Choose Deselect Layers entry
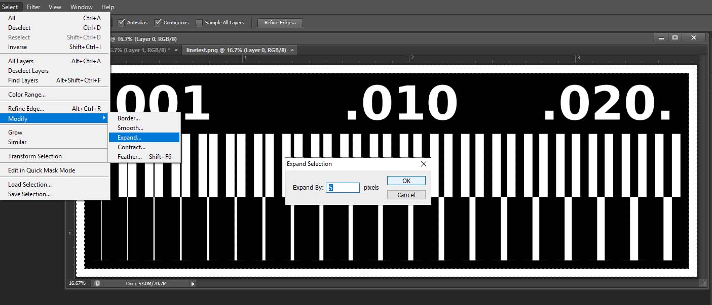Viewport: 712px width, 305px height. (x=55, y=71)
